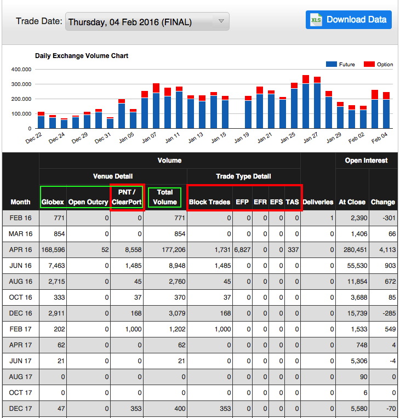Click the APR 17 row label
The image size is (400, 418).
(20, 345)
